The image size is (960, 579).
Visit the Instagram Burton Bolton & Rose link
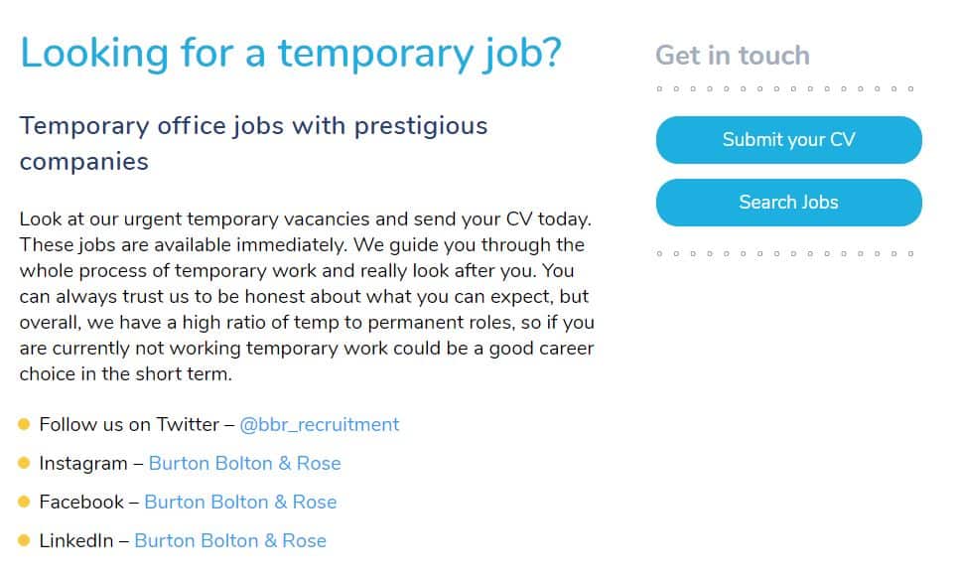[244, 463]
